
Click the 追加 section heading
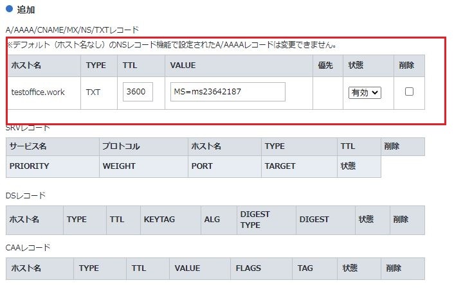(x=26, y=10)
